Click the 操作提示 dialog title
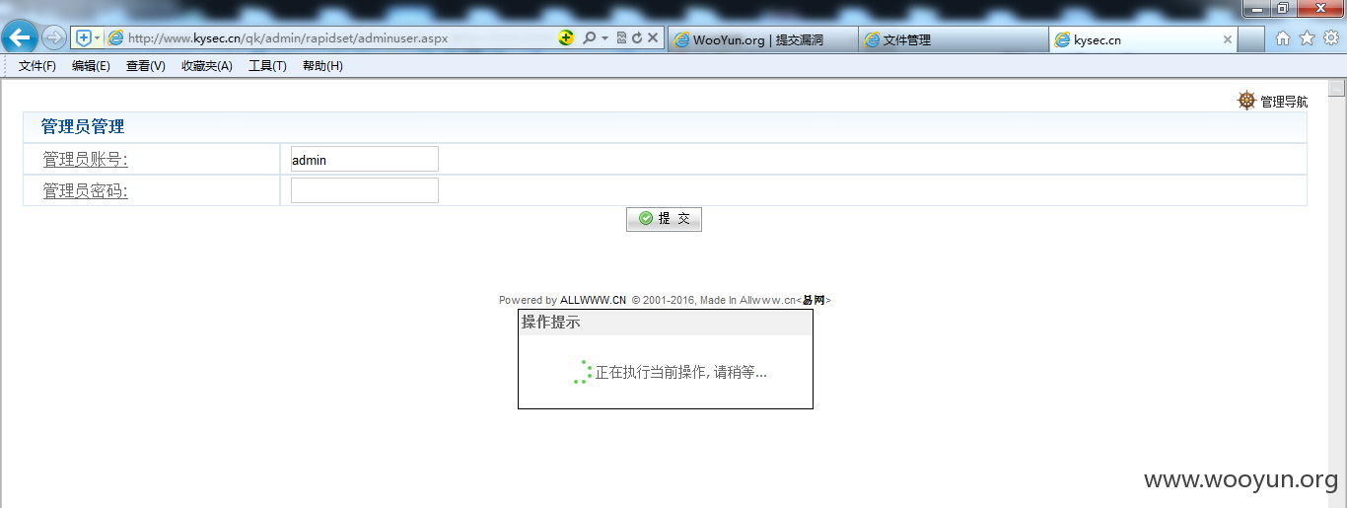The image size is (1347, 508). pyautogui.click(x=550, y=323)
